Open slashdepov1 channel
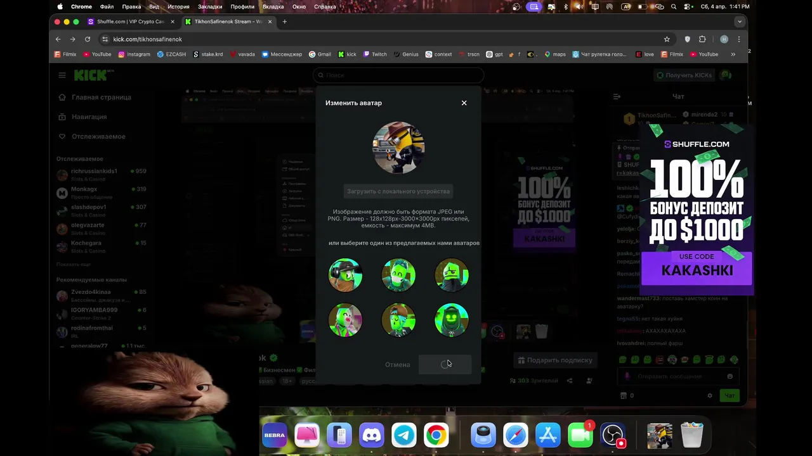 point(101,210)
